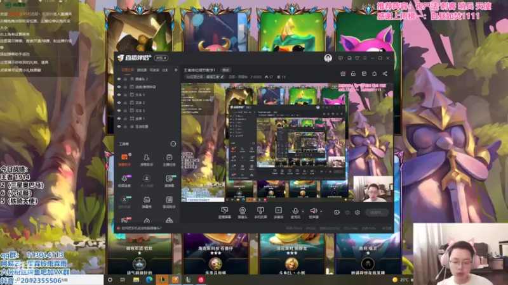Viewport: 508px width, 285px height.
Task: Click the 直播中 live status button
Action: tap(377, 212)
